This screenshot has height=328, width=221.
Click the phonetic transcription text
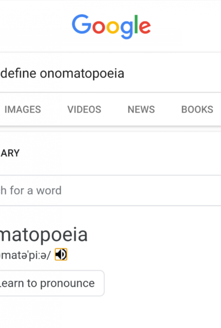click(25, 255)
